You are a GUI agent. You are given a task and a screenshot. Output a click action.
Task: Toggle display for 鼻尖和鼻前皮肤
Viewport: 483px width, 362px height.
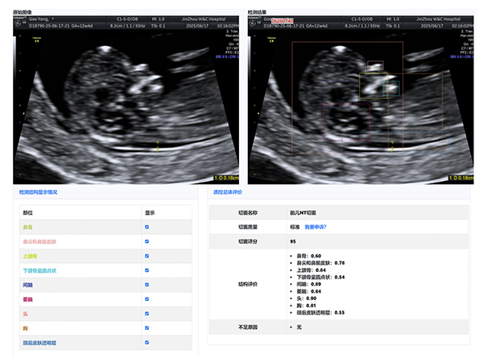coord(147,241)
